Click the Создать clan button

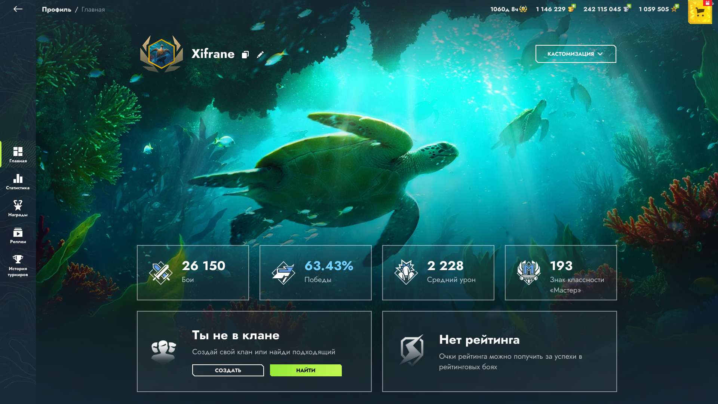click(x=228, y=370)
